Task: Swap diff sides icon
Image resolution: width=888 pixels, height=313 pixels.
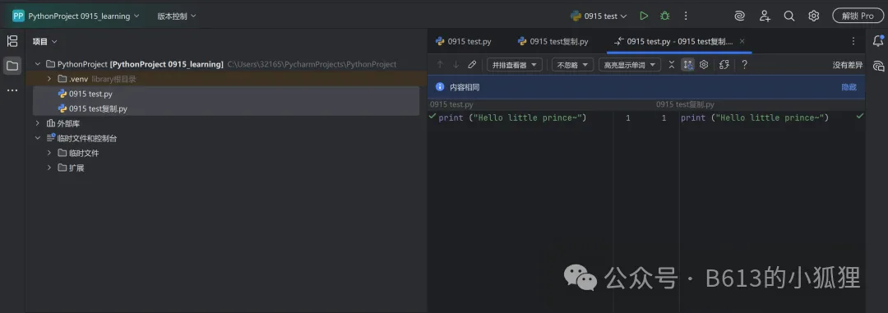Action: (x=724, y=65)
